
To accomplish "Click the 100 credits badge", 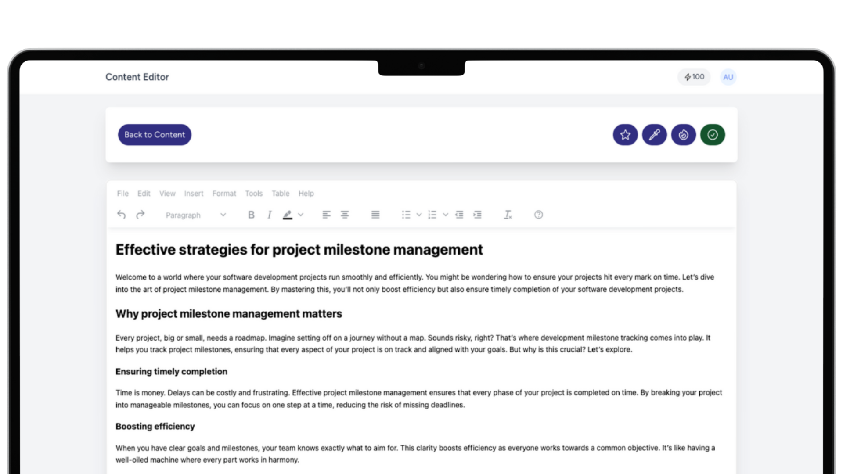I will tap(694, 77).
